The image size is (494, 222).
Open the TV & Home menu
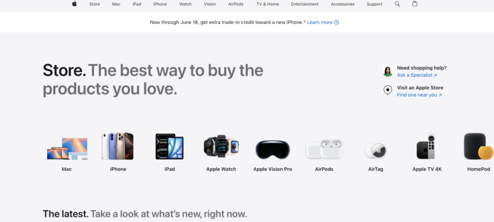(x=268, y=4)
